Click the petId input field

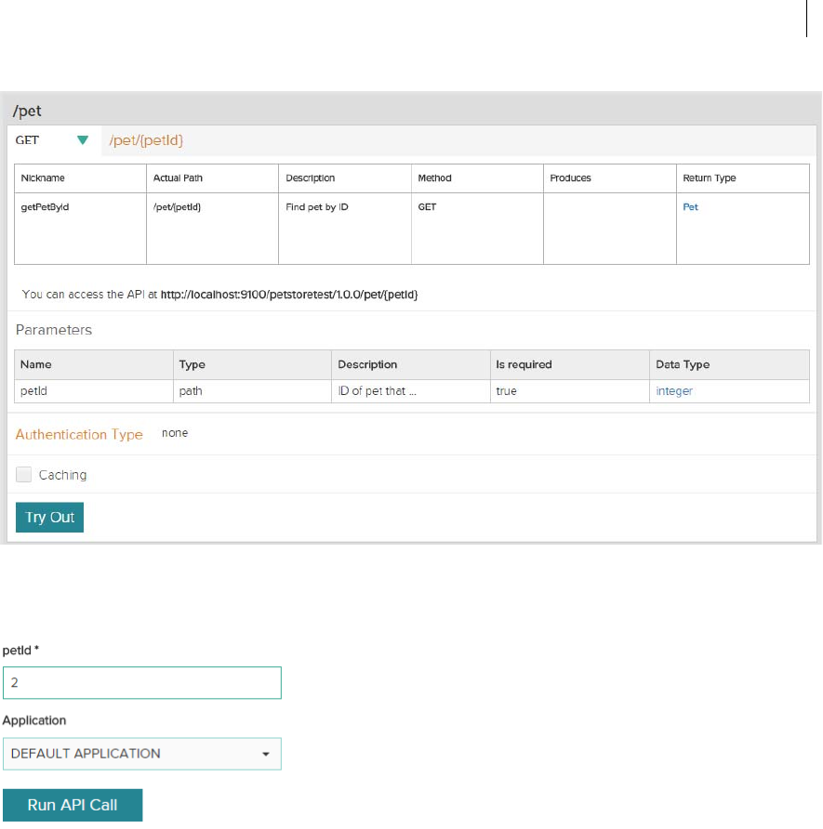[141, 682]
